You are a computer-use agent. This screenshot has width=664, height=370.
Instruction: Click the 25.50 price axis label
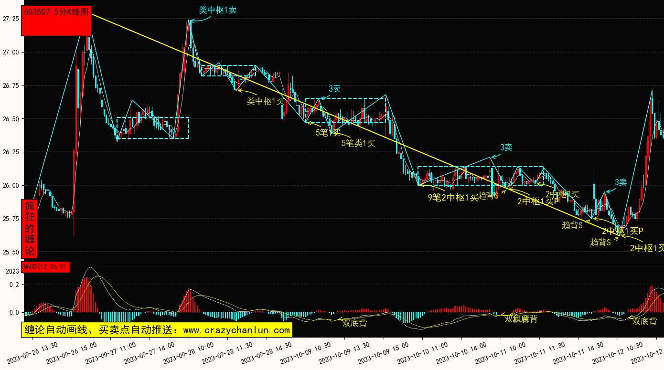tap(11, 252)
